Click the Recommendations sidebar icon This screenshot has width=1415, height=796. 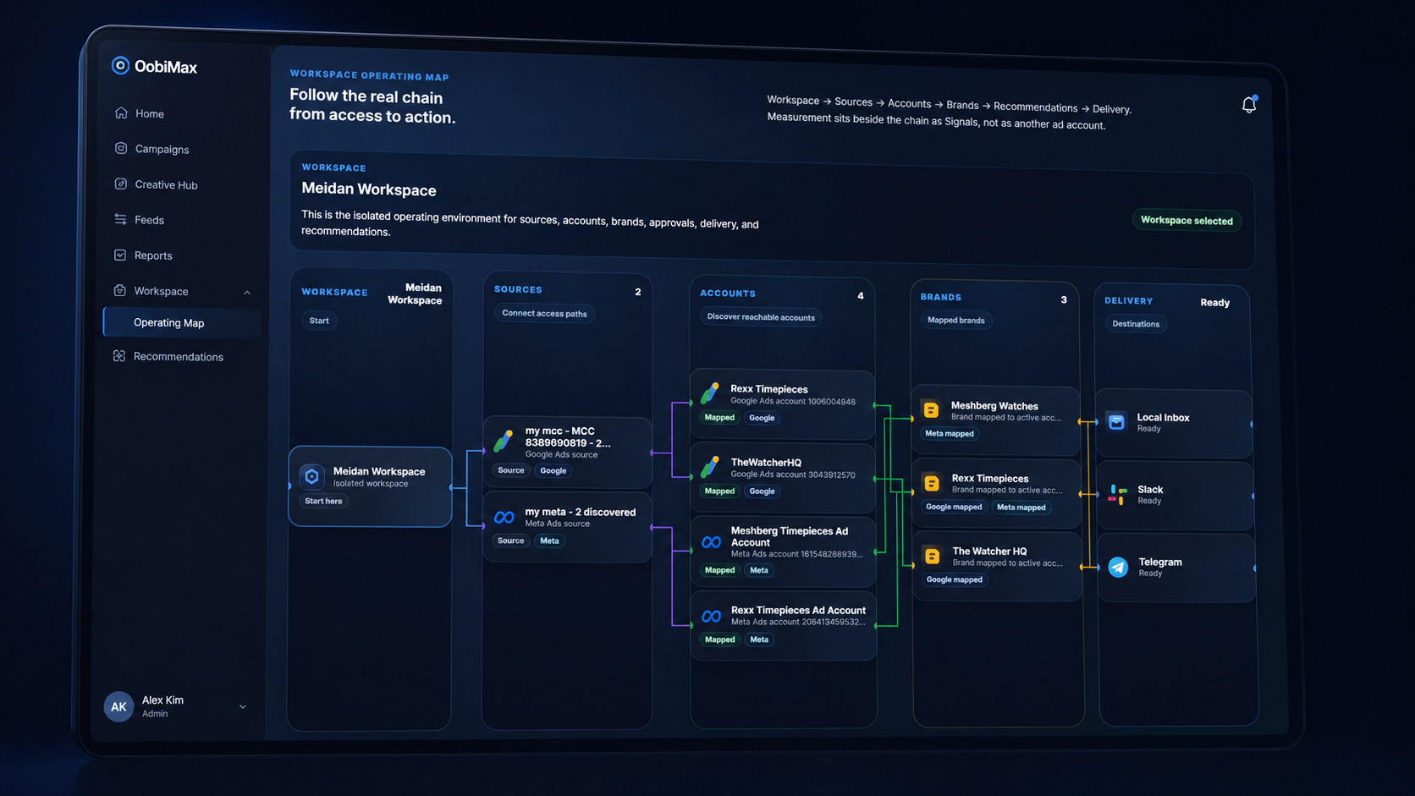pos(119,356)
